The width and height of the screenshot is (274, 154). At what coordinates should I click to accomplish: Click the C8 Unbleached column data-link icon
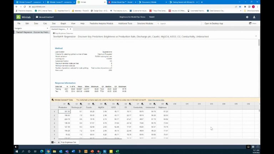point(154,104)
